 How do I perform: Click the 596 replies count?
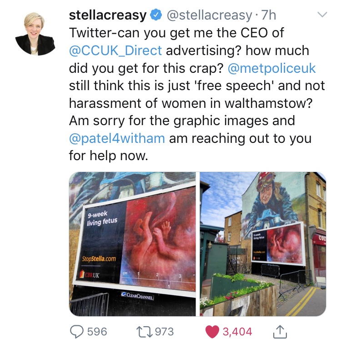[97, 332]
